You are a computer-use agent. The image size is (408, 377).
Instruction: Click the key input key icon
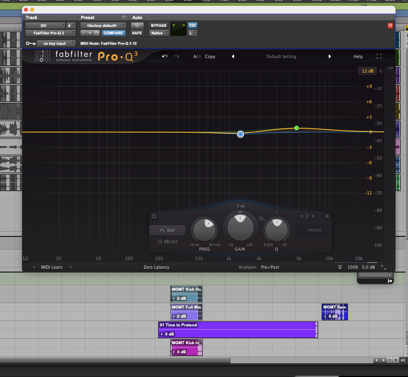30,44
